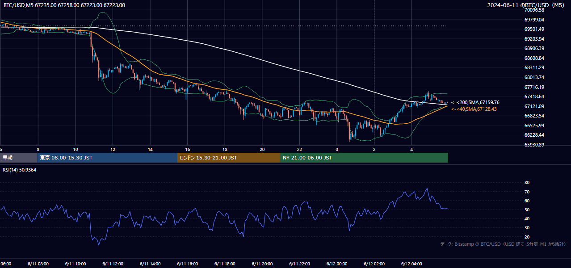This screenshot has width=571, height=268.
Task: Click the RSI(14) 50.9364 indicator label
Action: [x=20, y=170]
